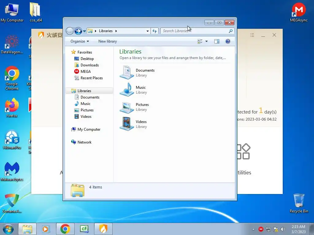
Task: Open the Organize menu
Action: point(79,41)
